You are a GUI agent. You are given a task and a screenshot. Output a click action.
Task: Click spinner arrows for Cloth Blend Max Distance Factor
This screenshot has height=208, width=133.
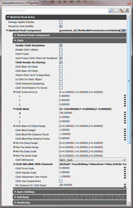(125, 139)
